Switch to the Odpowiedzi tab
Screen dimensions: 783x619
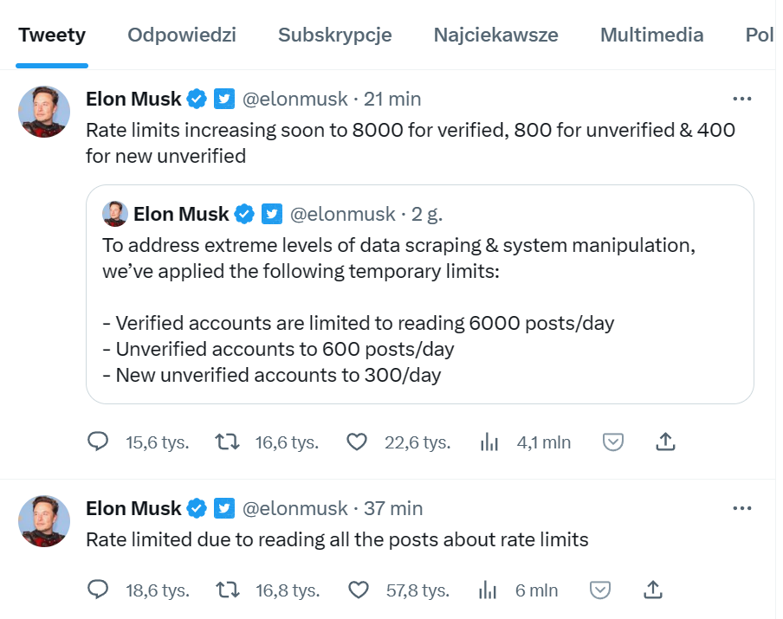click(182, 35)
